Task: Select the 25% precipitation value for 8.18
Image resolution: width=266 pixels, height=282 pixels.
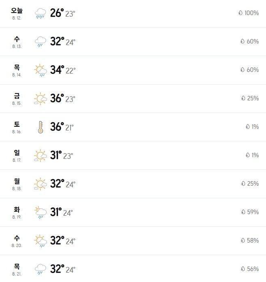Action: [253, 183]
